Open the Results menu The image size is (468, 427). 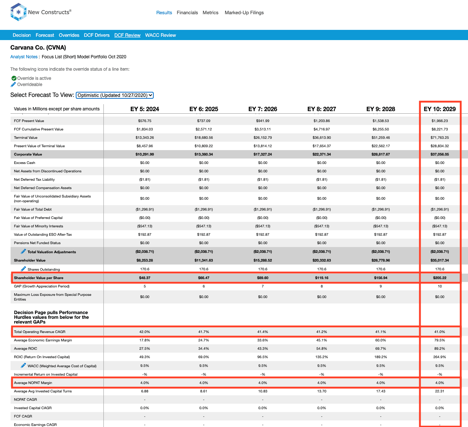(x=164, y=12)
